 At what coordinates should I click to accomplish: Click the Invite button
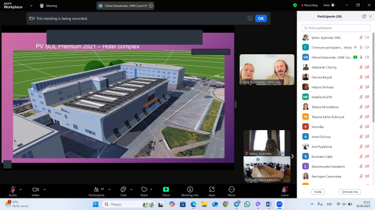(x=318, y=192)
